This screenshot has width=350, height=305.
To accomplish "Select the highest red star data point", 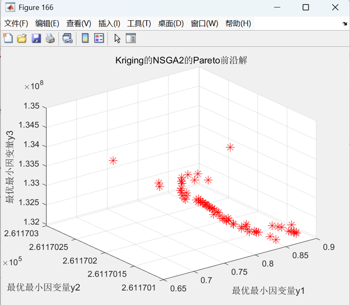I will [230, 147].
